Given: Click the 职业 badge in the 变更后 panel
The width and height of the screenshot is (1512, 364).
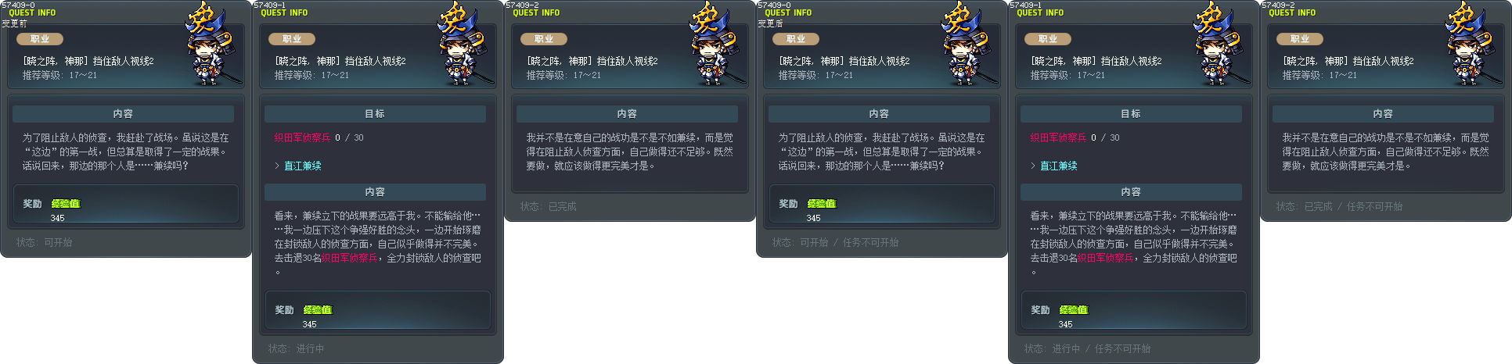Looking at the screenshot, I should pos(796,39).
